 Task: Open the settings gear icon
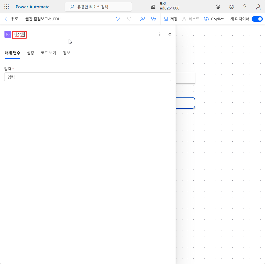pos(231,7)
